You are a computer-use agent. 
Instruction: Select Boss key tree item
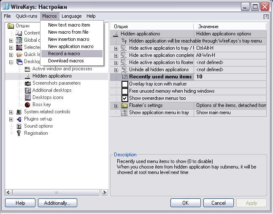click(x=42, y=104)
